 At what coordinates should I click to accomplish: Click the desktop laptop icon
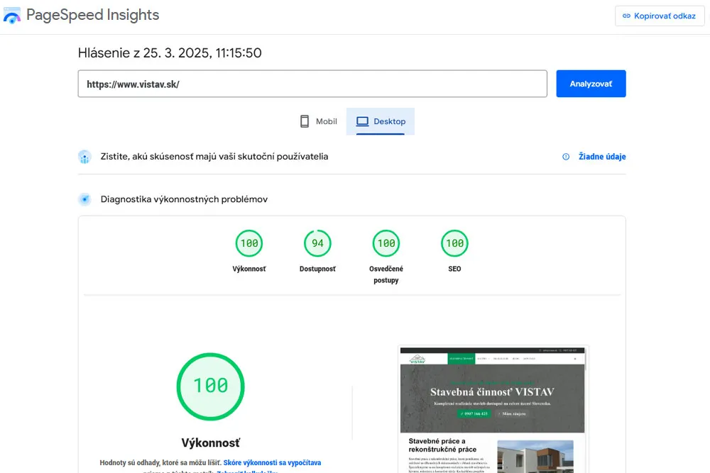coord(362,121)
